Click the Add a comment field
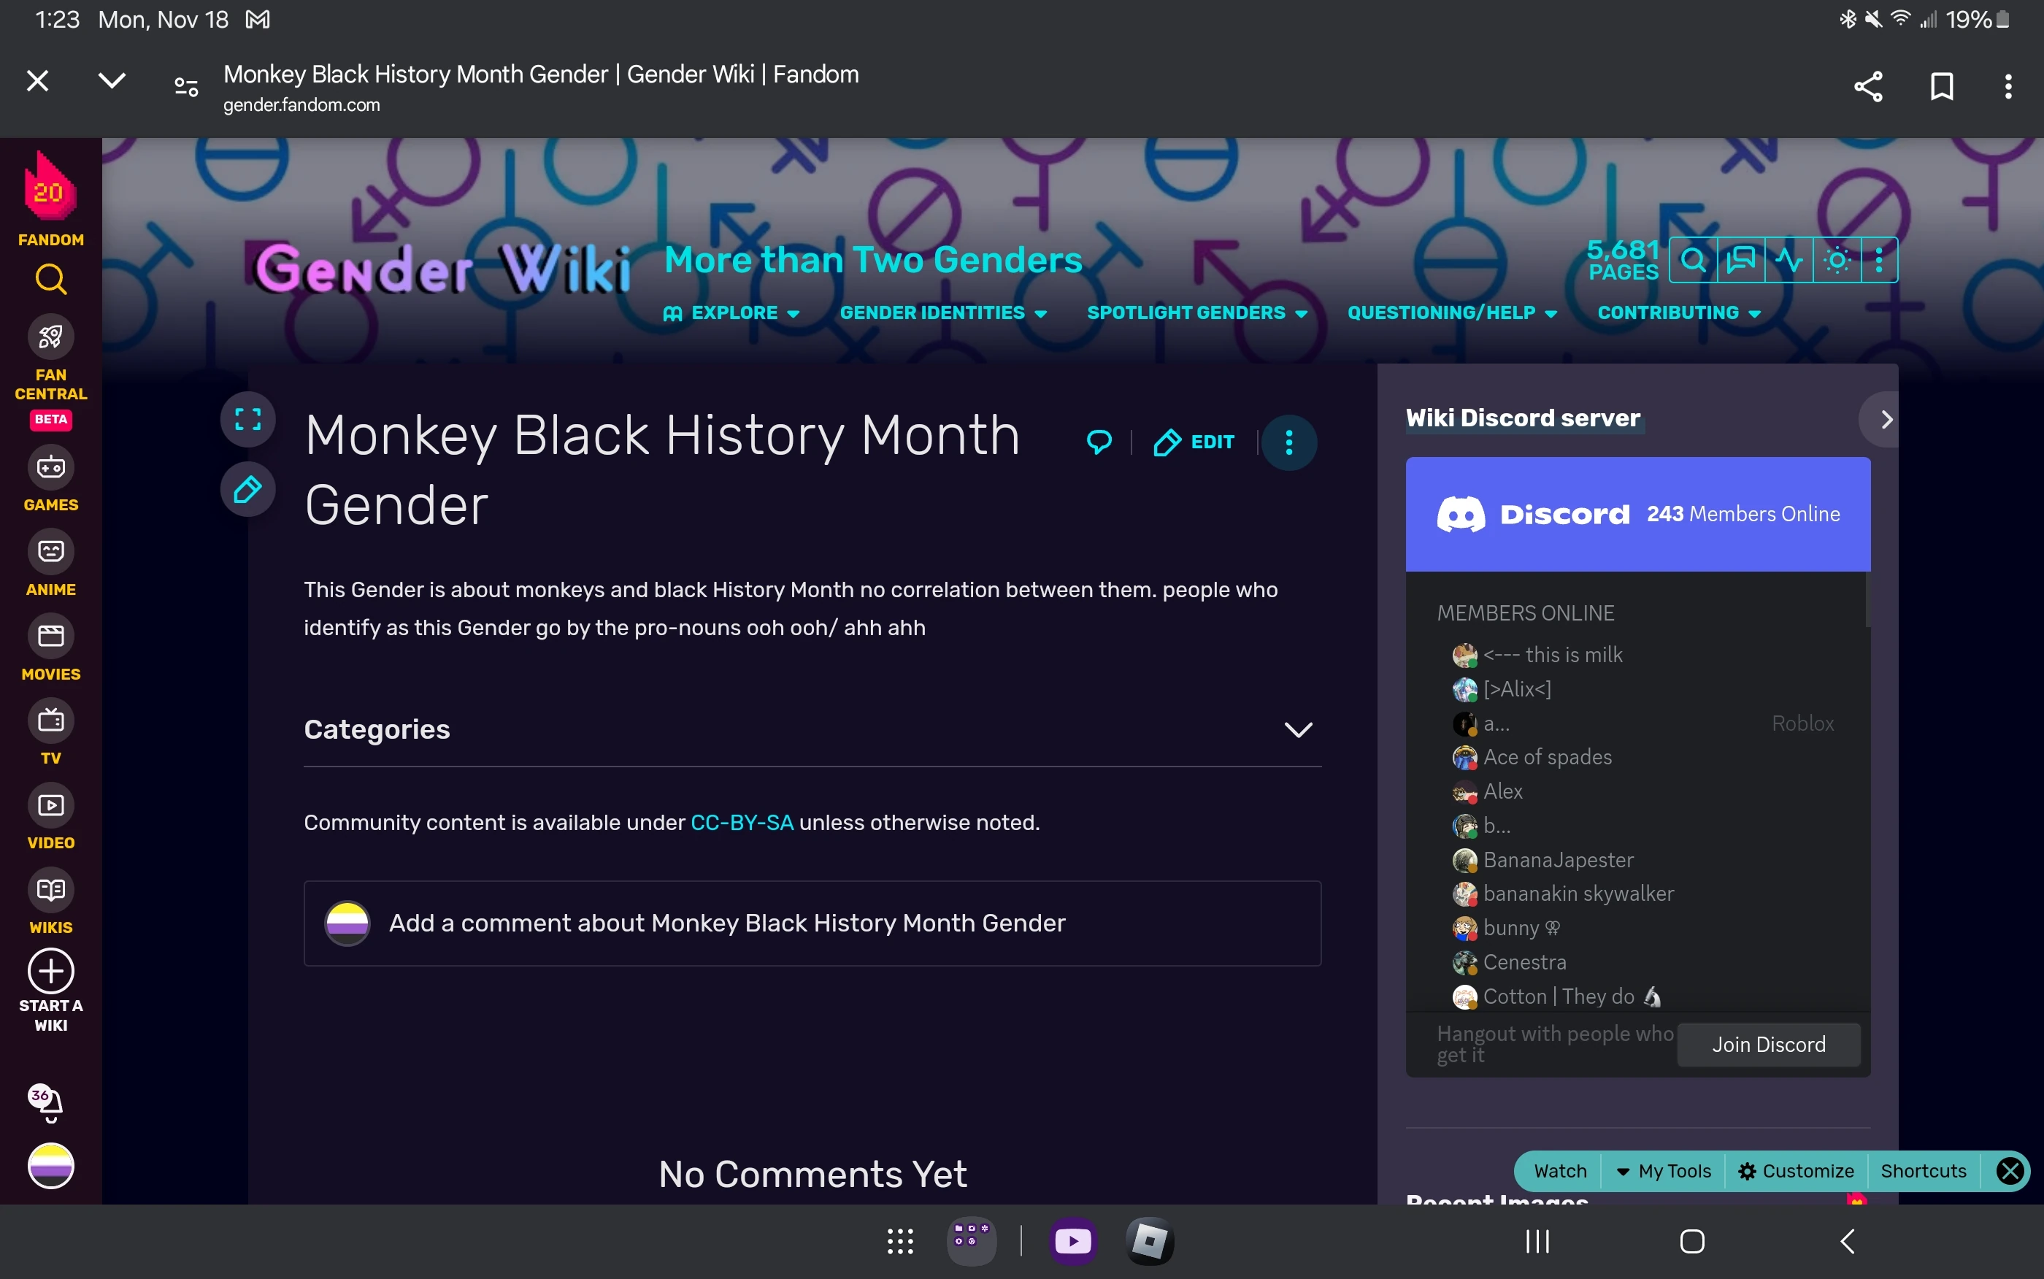Image resolution: width=2044 pixels, height=1279 pixels. pyautogui.click(x=727, y=923)
